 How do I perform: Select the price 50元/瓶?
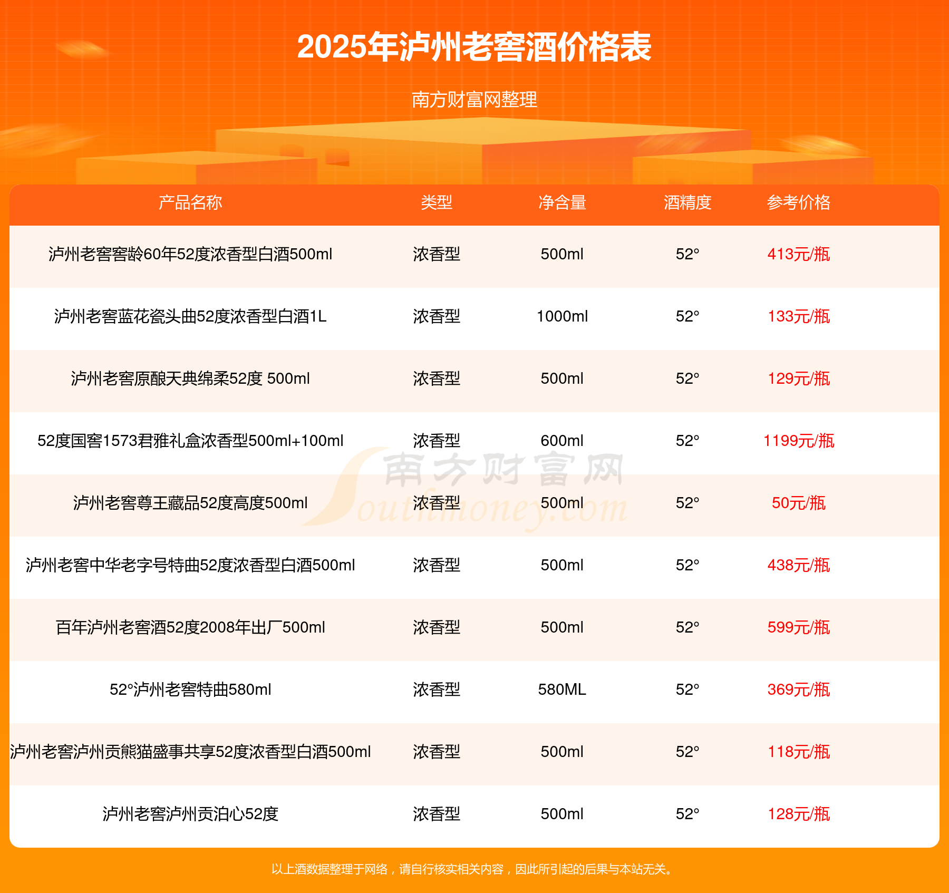tap(799, 503)
